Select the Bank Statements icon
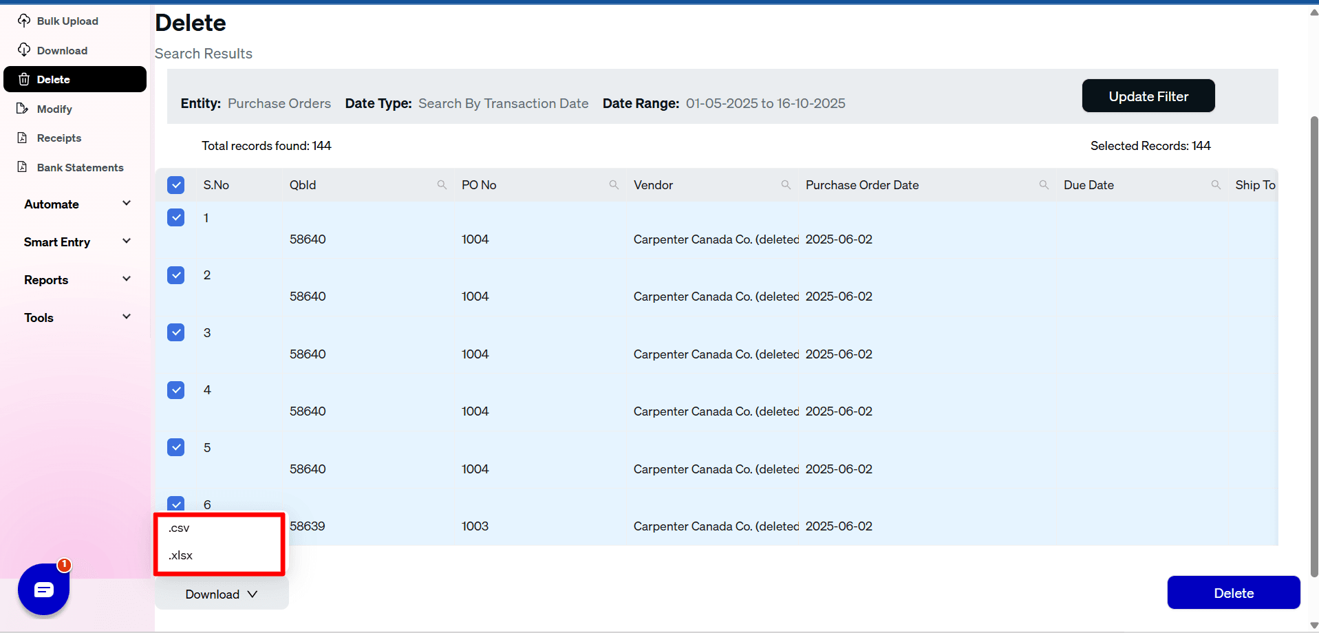1319x633 pixels. pos(23,167)
